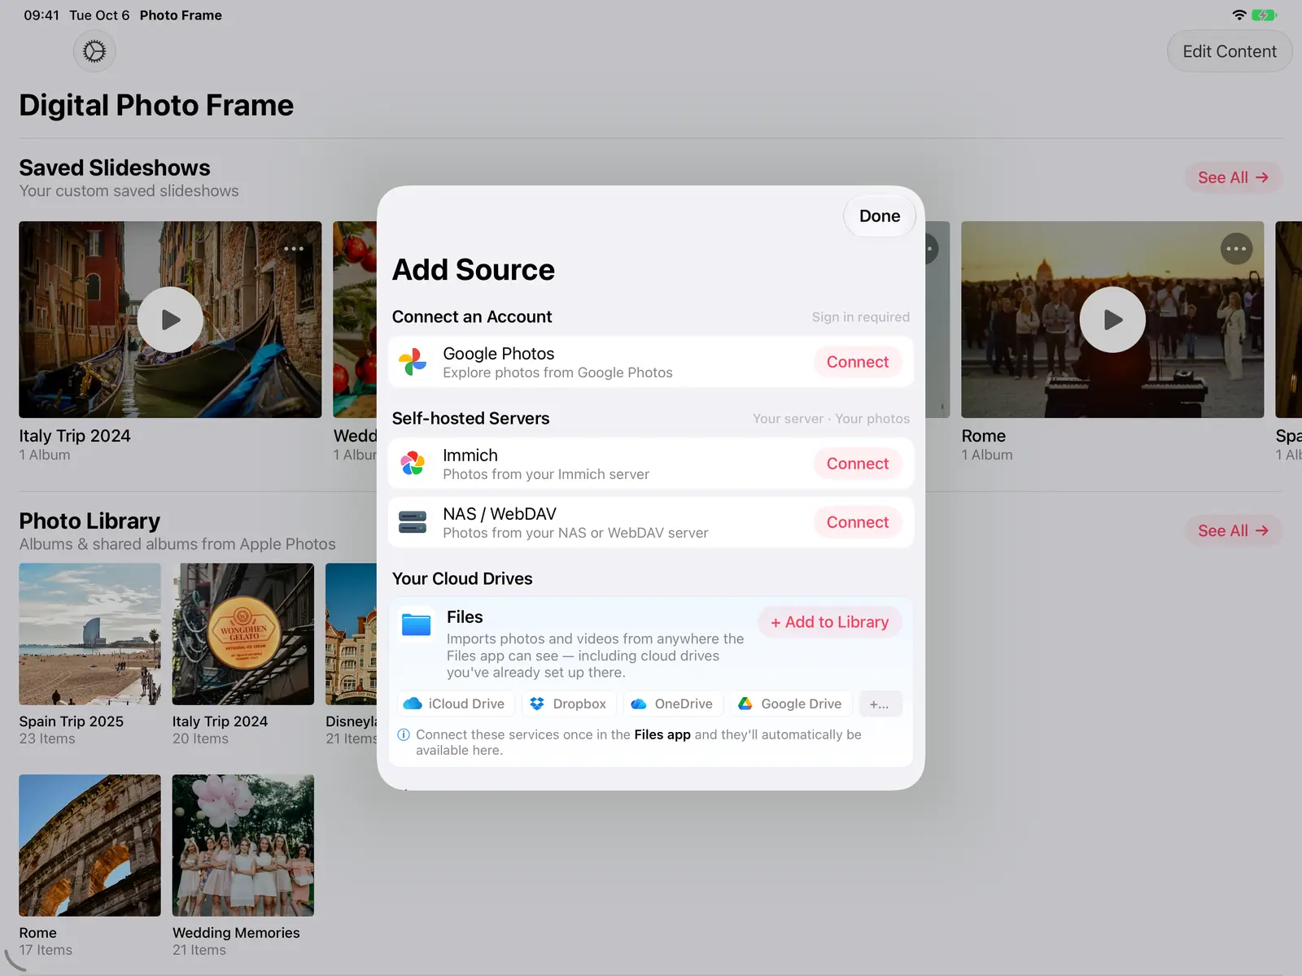
Task: See All saved slideshows
Action: click(1233, 177)
